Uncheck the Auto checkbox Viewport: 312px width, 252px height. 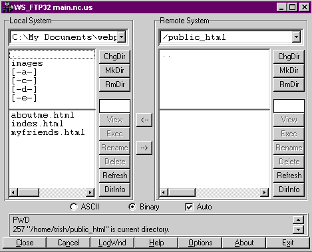(x=189, y=207)
